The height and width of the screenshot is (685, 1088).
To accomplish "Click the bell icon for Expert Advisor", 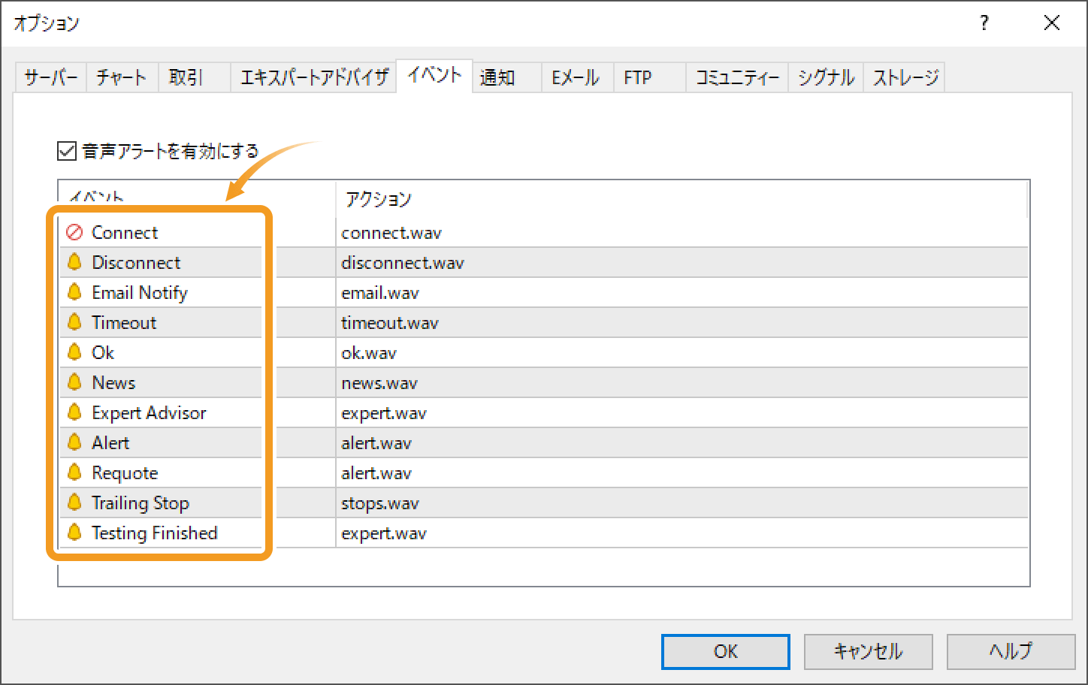I will pos(74,412).
